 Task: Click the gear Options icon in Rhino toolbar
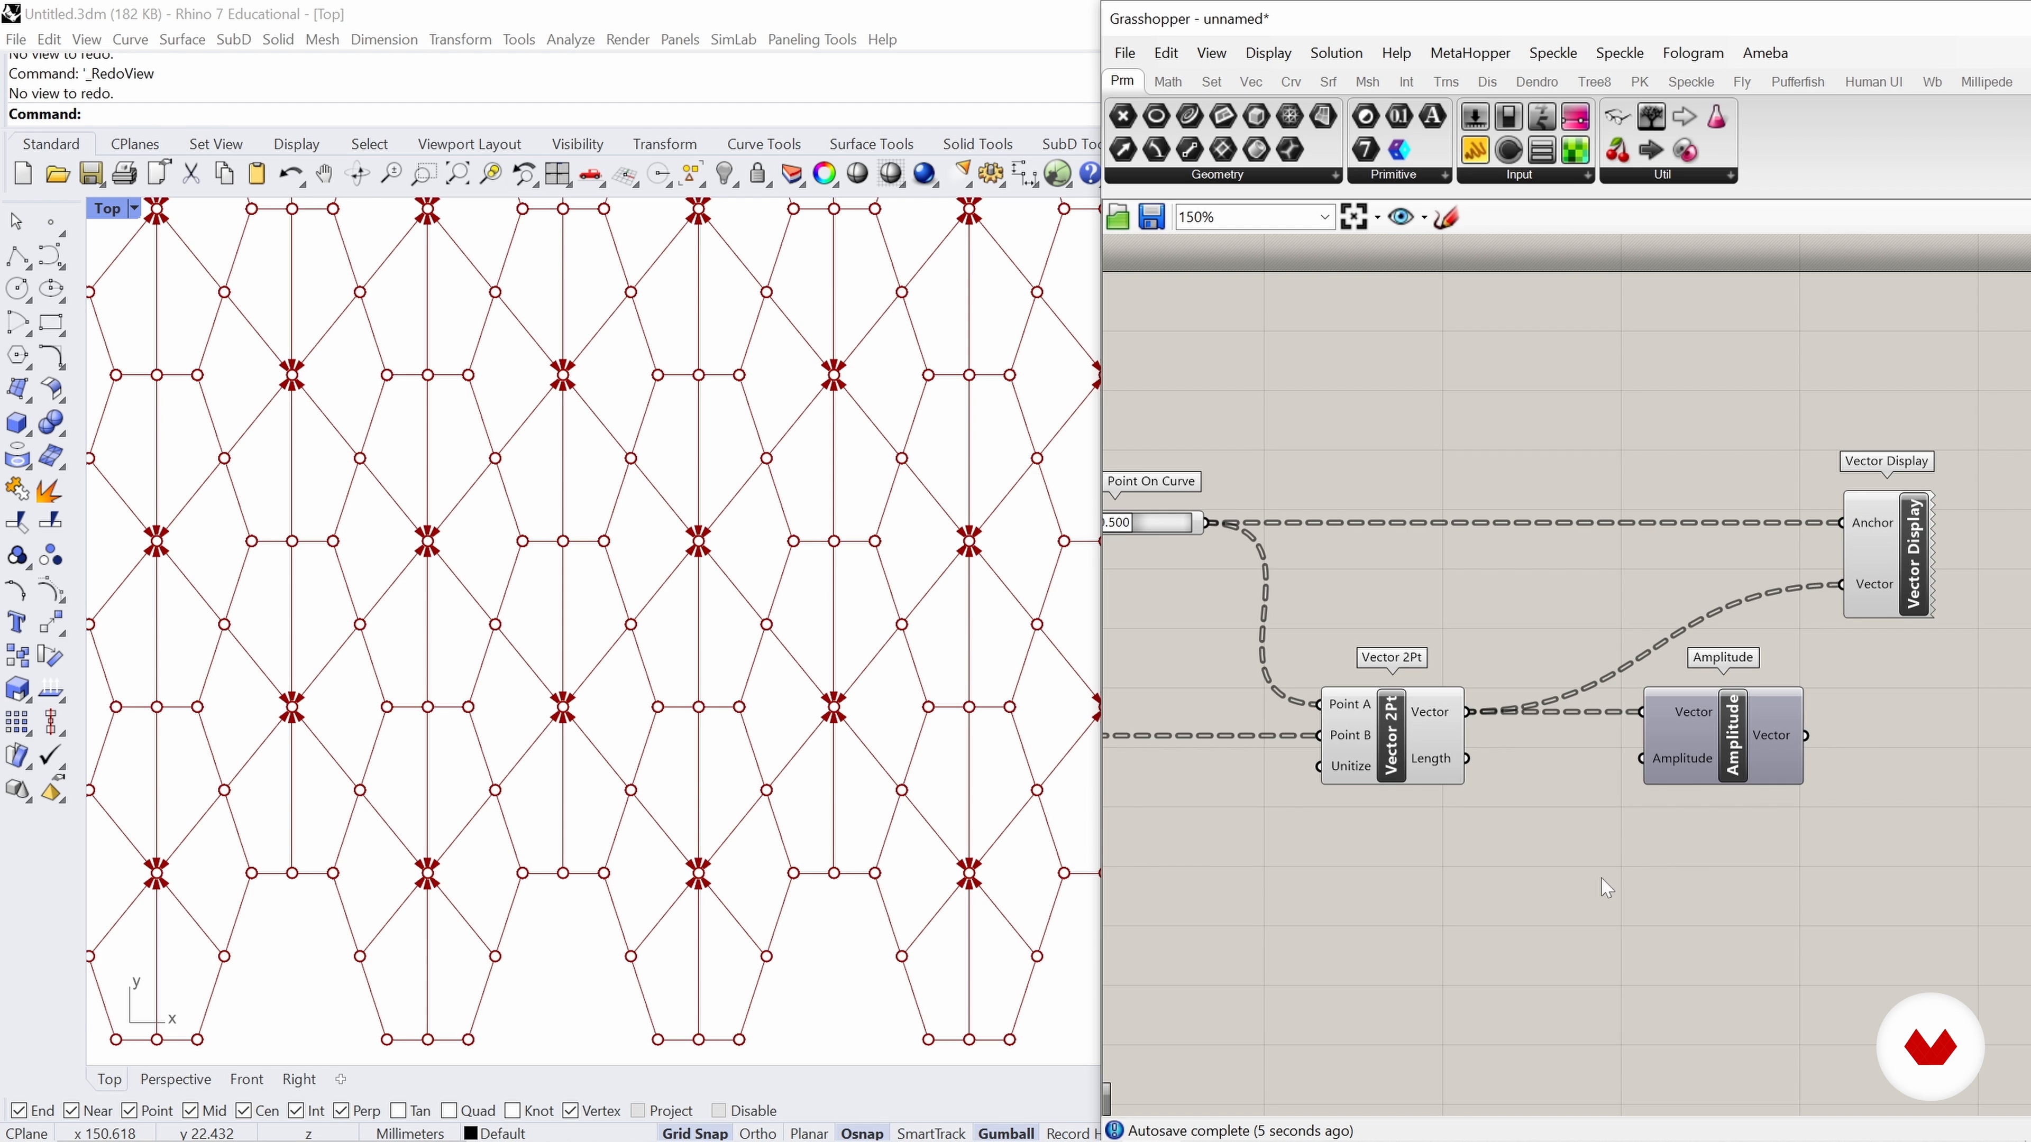[991, 173]
